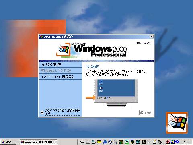Image resolution: width=193 pixels, height=145 pixels.
Task: Select the grayed 'Windows' discover (D) option
Action: (x=60, y=70)
